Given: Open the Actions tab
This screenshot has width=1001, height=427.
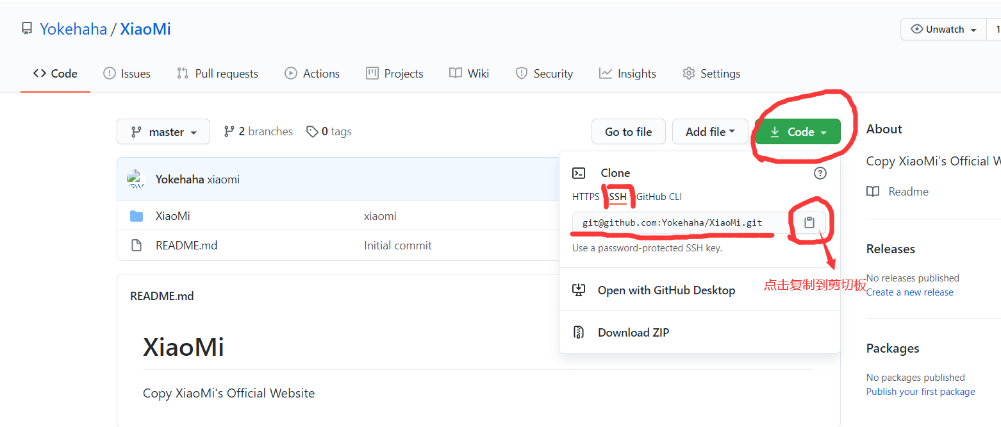Looking at the screenshot, I should [312, 74].
